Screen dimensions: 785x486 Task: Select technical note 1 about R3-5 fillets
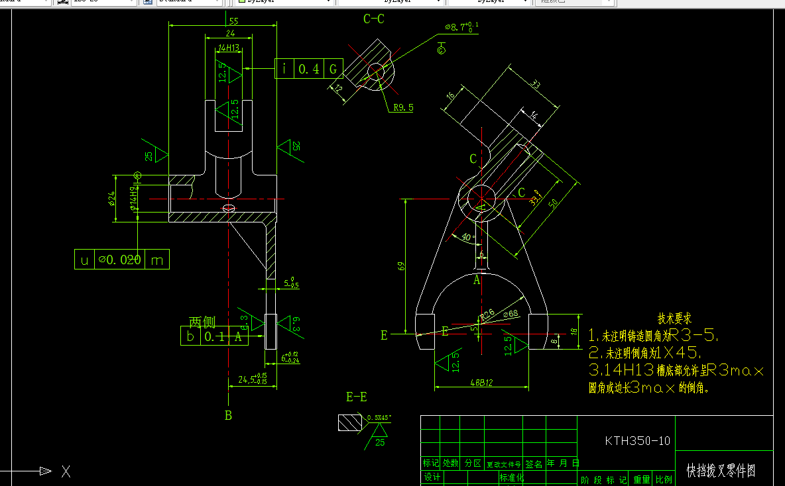pyautogui.click(x=653, y=335)
